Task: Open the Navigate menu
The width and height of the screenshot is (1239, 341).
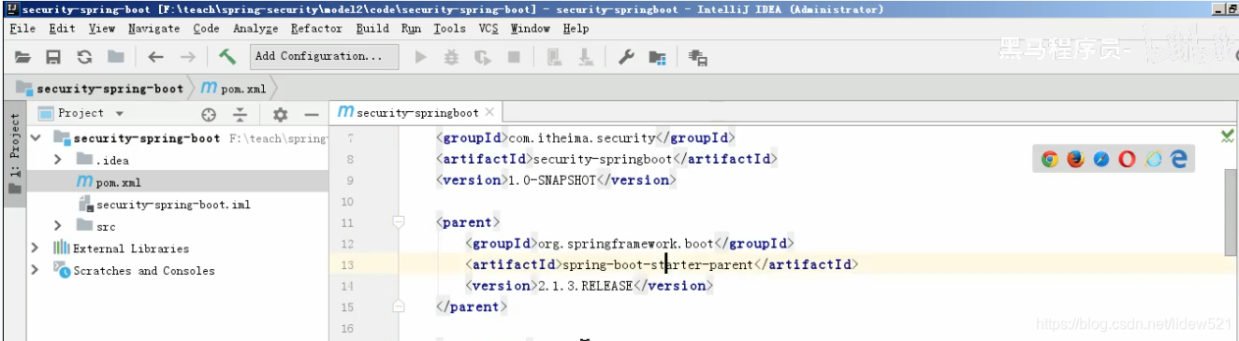Action: tap(154, 29)
